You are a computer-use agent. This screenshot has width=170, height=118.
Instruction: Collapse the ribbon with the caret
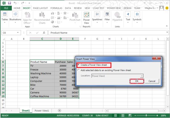167,26
